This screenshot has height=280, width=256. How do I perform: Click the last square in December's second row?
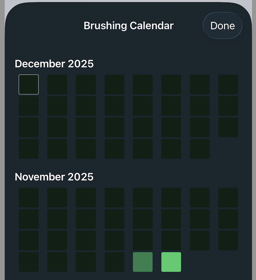coord(228,106)
